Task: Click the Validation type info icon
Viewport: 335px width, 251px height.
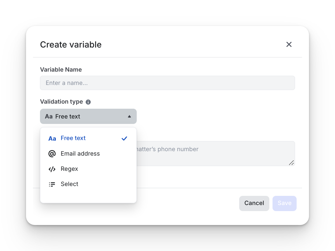Action: [x=88, y=102]
